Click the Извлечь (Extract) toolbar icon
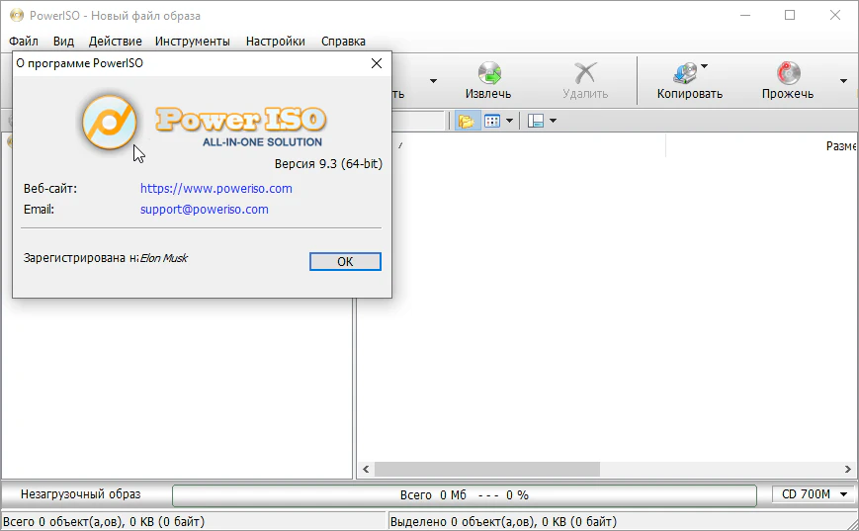Screen dimensions: 859x531 tap(488, 73)
